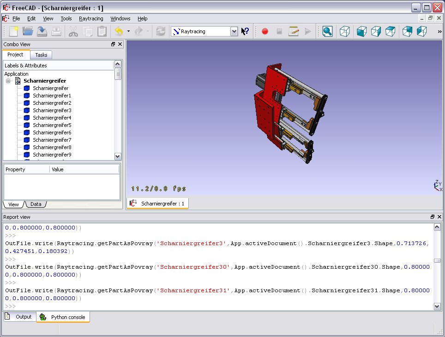
Task: Minimize the document subwindow
Action: pyautogui.click(x=422, y=18)
